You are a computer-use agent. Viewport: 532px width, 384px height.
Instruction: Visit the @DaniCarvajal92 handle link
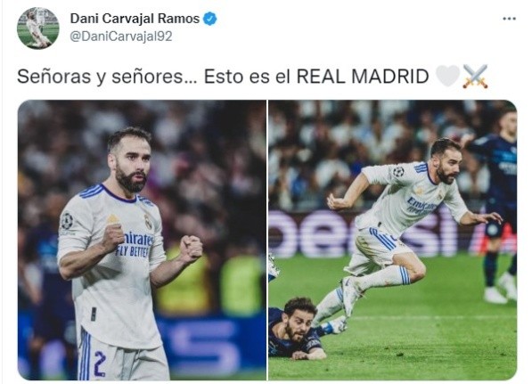tap(121, 37)
